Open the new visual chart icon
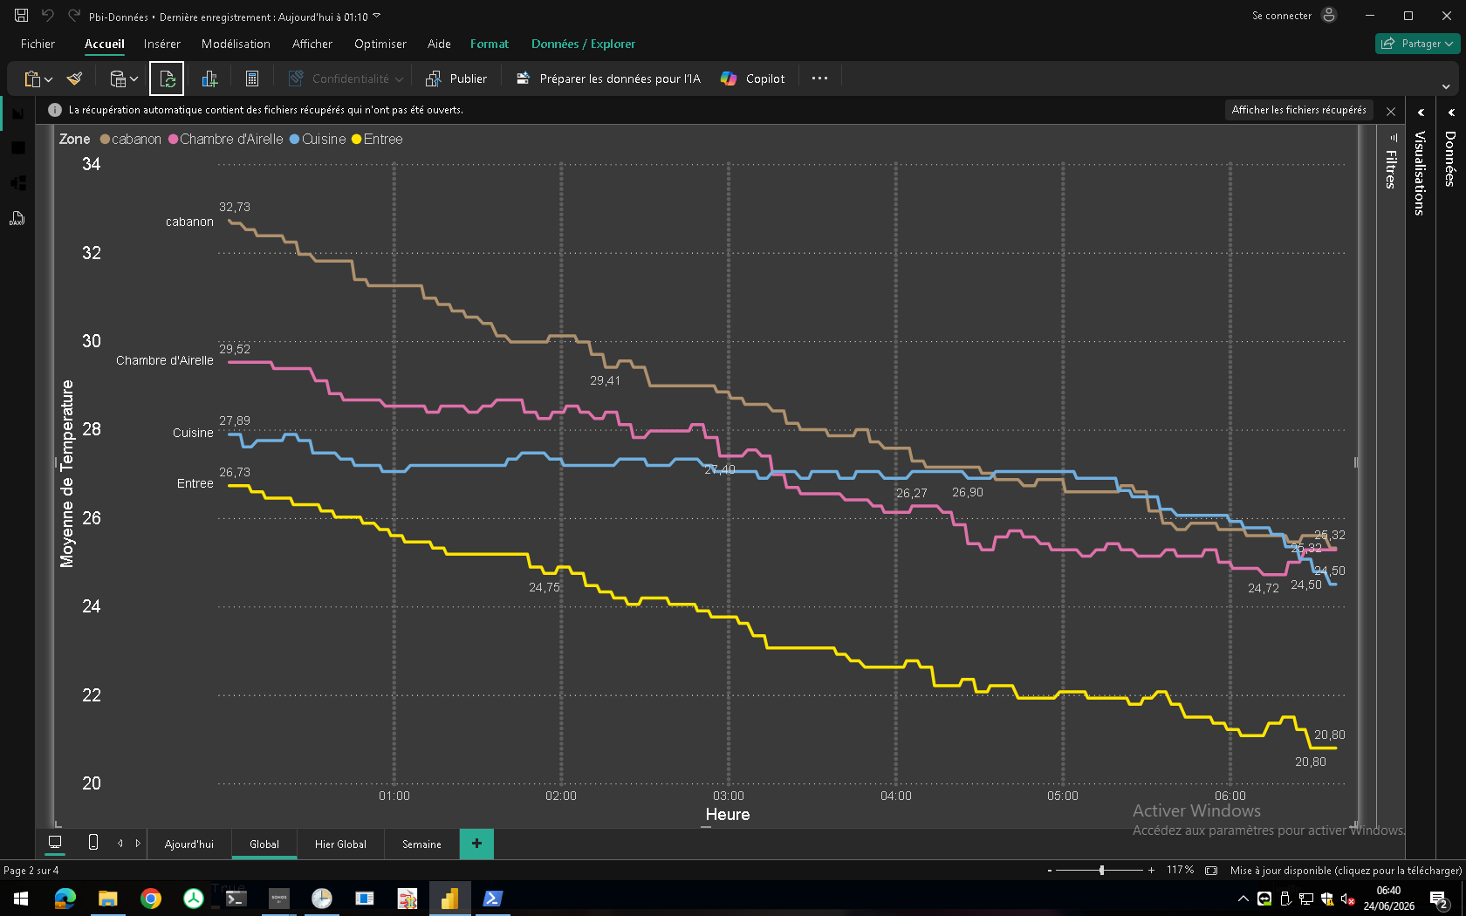This screenshot has width=1466, height=916. click(x=209, y=79)
